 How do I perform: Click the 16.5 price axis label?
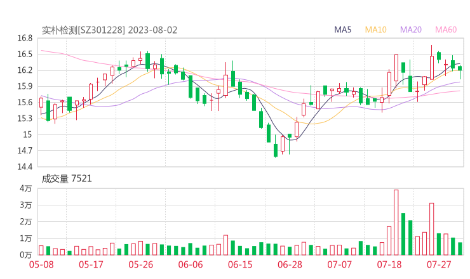coord(25,54)
